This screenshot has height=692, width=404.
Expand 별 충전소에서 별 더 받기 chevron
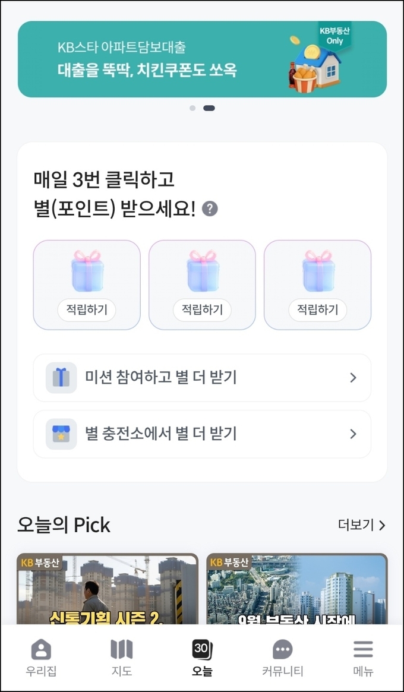tap(353, 434)
